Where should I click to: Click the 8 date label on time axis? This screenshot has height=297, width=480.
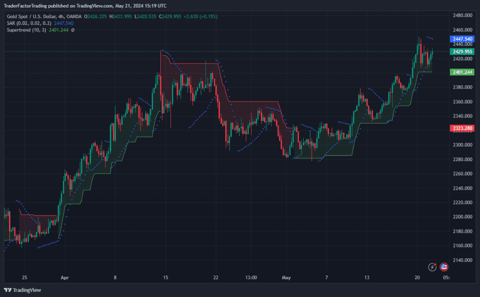[115, 277]
